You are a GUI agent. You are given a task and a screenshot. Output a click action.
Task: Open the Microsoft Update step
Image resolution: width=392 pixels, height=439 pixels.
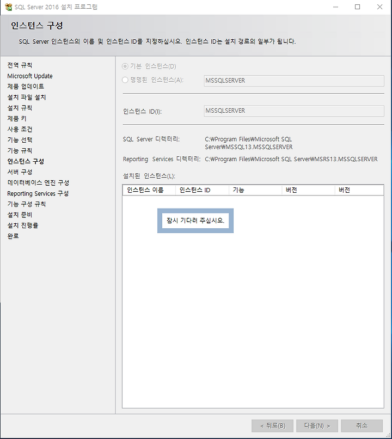(30, 76)
